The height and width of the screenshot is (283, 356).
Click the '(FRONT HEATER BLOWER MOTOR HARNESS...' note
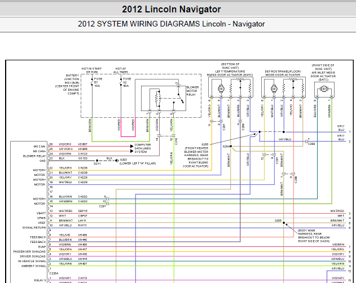[x=196, y=157]
